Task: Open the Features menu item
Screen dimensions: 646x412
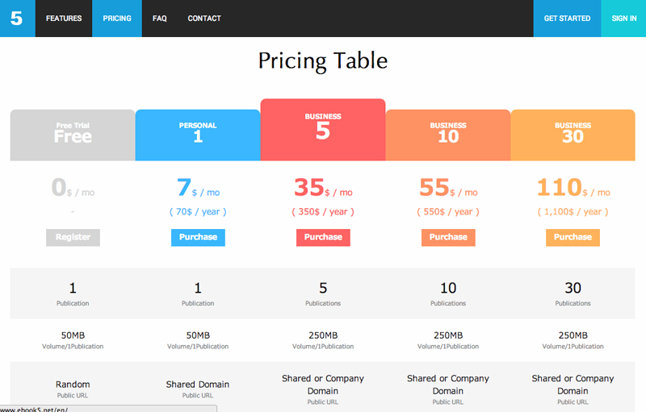Action: [64, 19]
